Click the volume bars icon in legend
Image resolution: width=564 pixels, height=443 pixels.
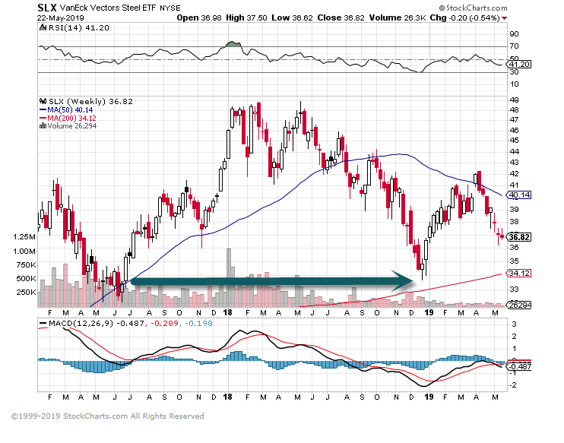pos(43,125)
